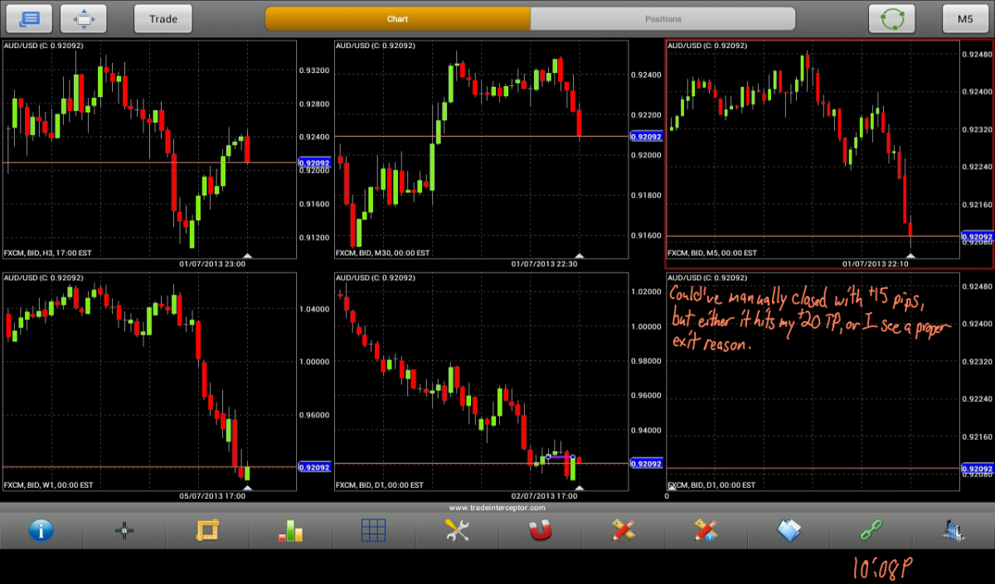Image resolution: width=995 pixels, height=584 pixels.
Task: Switch to the Positions tab
Action: (x=663, y=18)
